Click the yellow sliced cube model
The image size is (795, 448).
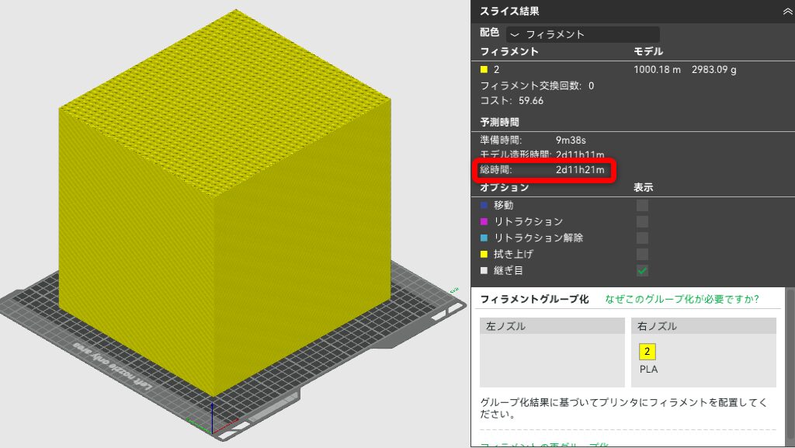coord(224,203)
